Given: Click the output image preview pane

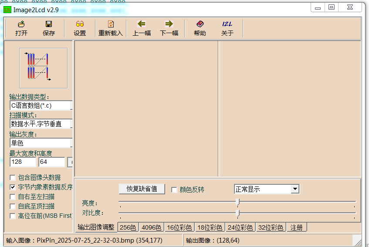Looking at the screenshot, I should [x=290, y=108].
